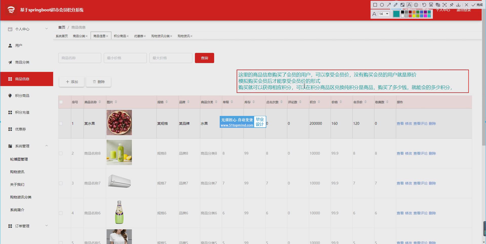Click the 删除 batch delete button

click(x=98, y=82)
